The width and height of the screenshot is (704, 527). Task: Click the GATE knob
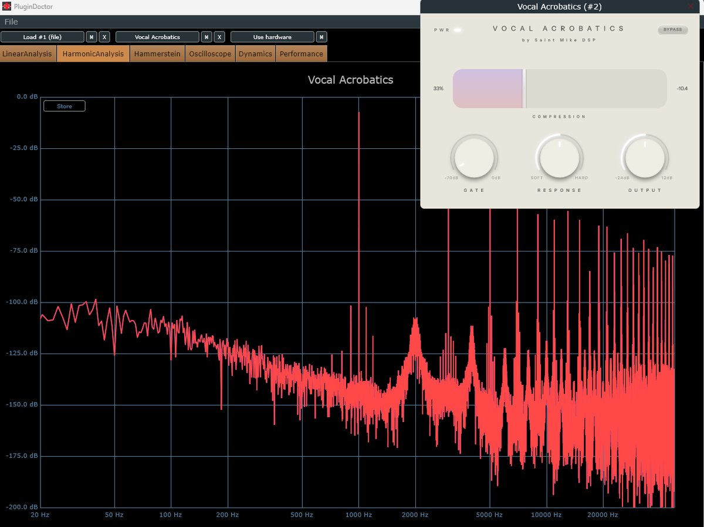[x=474, y=158]
